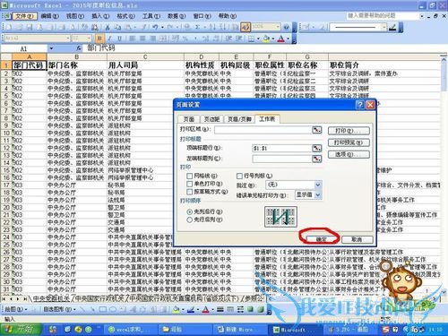The width and height of the screenshot is (448, 336).
Task: Click the AutoSum sigma icon
Action: point(197,27)
